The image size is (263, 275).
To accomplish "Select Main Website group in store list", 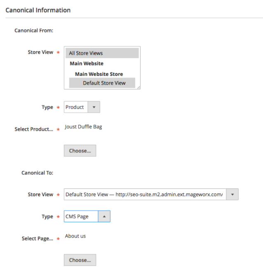I will [87, 63].
